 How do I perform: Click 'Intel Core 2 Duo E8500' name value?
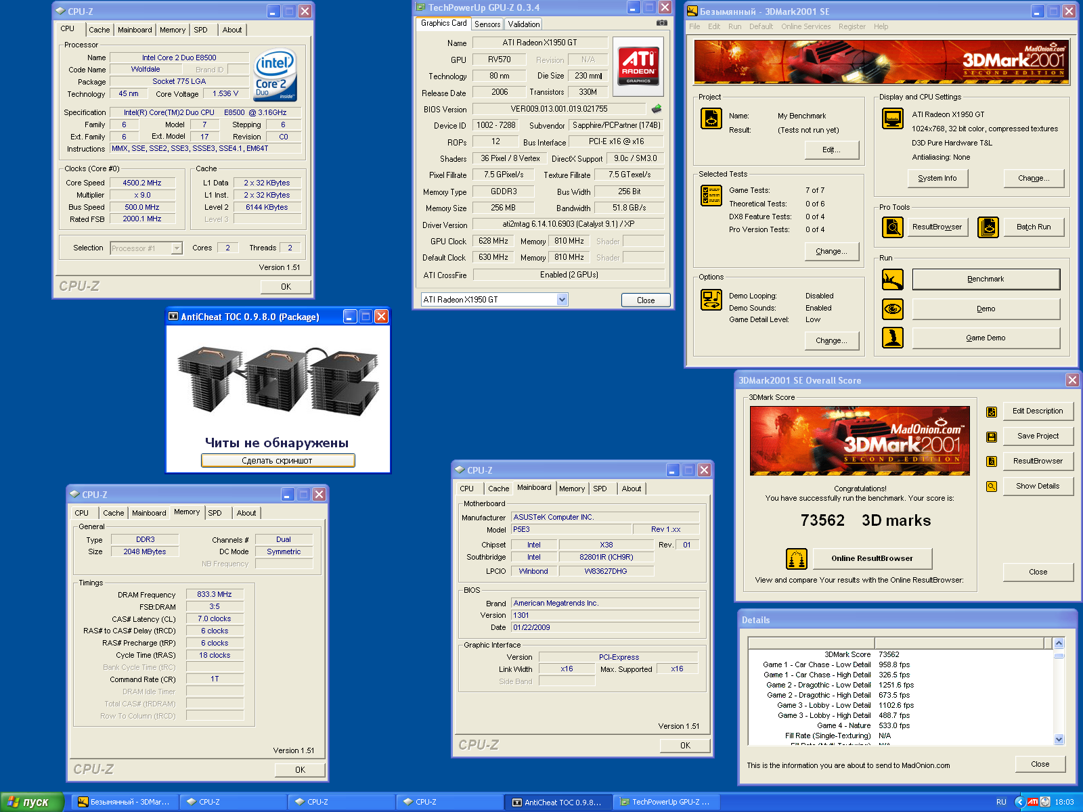point(179,58)
